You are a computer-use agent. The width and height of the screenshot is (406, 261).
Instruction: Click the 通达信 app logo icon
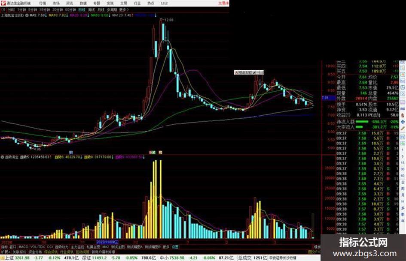pyautogui.click(x=3, y=3)
